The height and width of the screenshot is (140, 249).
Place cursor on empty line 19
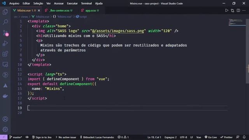pyautogui.click(x=127, y=108)
